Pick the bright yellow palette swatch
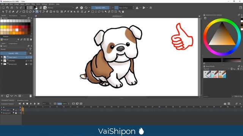This screenshot has width=243, height=136. point(2,27)
